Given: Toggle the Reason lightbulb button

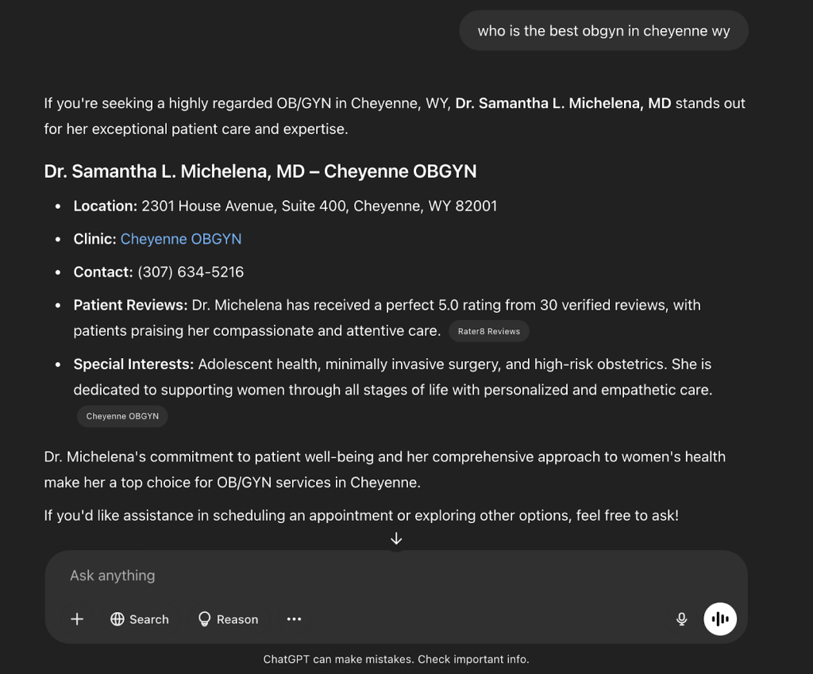Looking at the screenshot, I should (228, 619).
